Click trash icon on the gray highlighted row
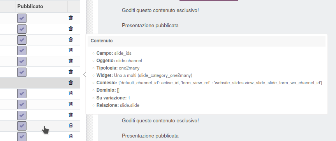Viewport: 336px width, 141px height. (71, 82)
